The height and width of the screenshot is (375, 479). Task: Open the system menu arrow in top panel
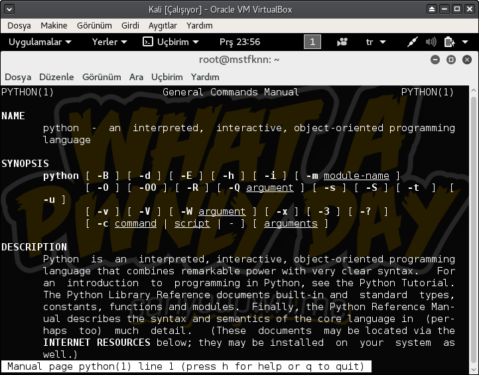tap(466, 42)
